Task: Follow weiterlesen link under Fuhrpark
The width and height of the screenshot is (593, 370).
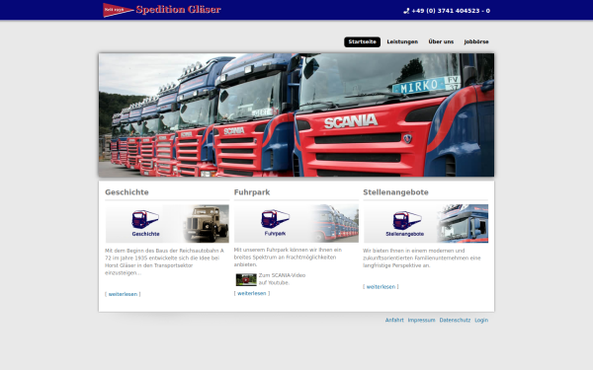Action: [251, 293]
